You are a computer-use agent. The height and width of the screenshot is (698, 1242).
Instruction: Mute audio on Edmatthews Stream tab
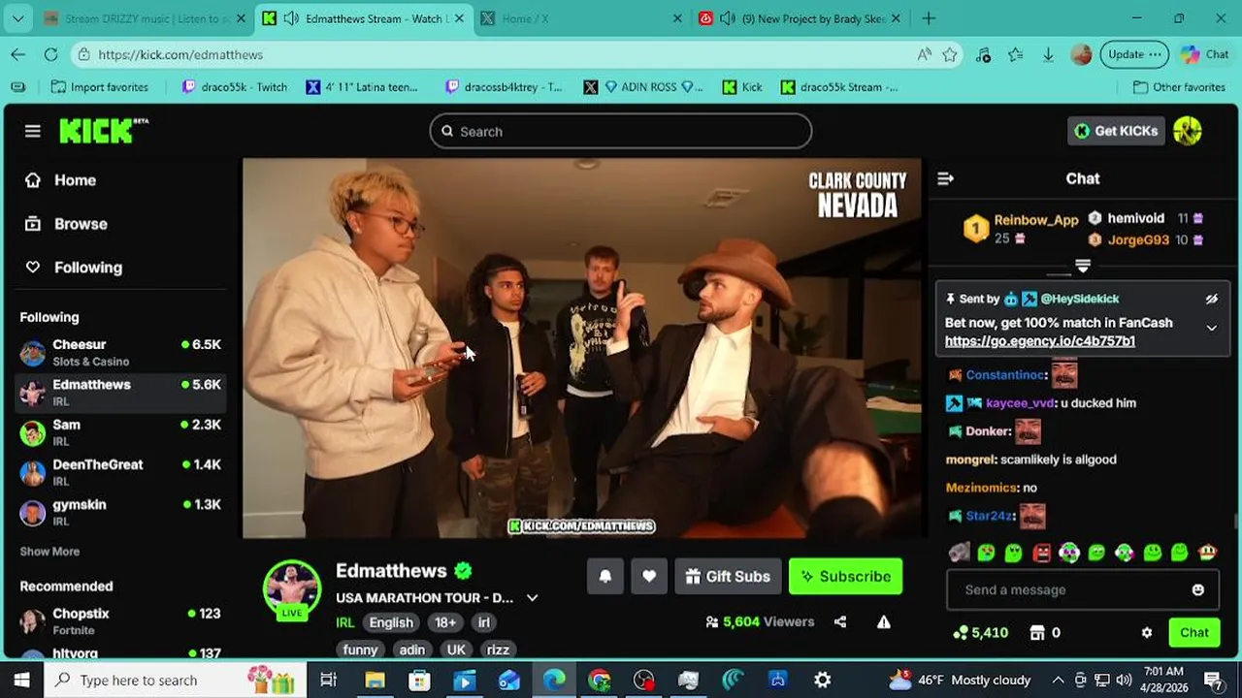290,18
